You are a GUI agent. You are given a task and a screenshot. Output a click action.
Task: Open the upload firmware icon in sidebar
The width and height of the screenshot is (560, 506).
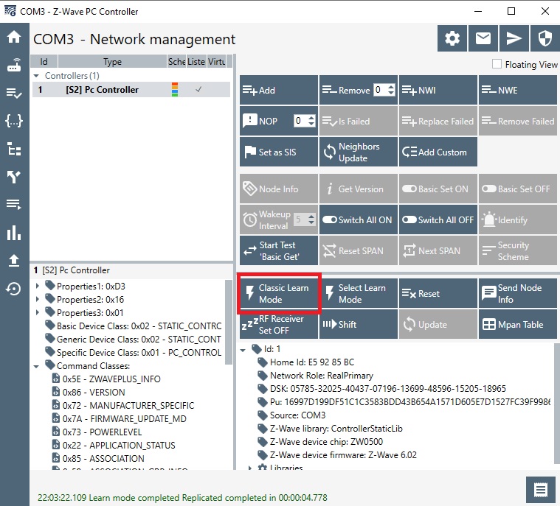pyautogui.click(x=14, y=261)
